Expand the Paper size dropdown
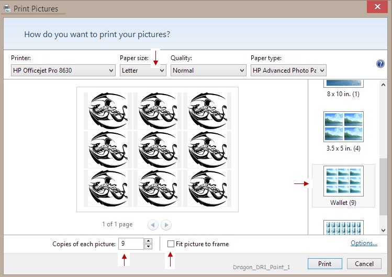 pos(143,71)
